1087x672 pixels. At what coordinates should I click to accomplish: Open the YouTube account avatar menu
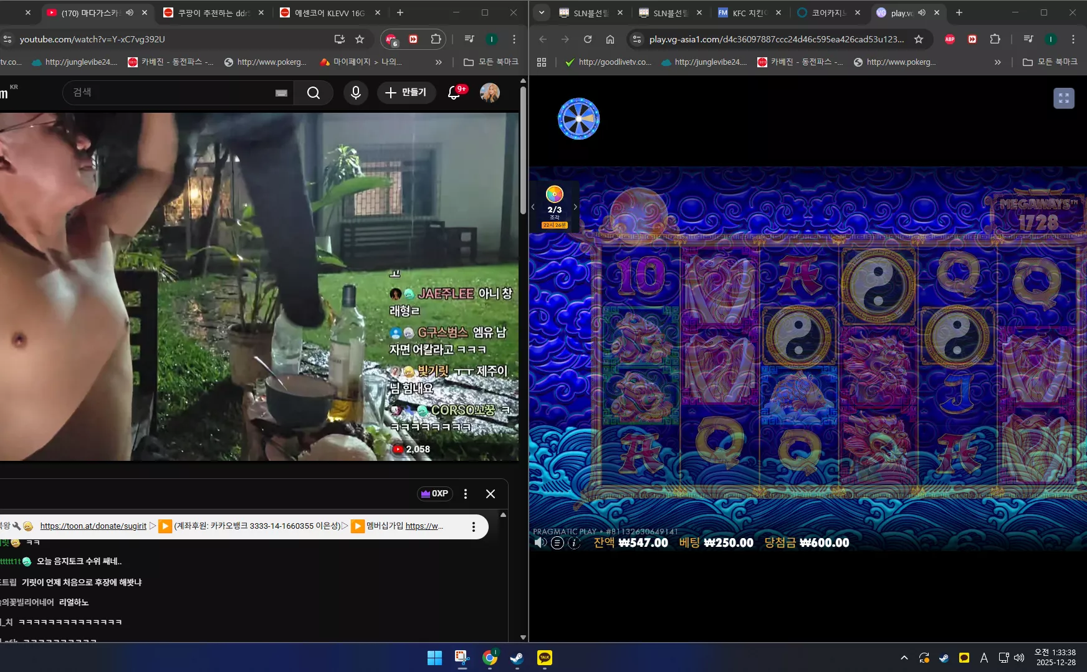click(490, 93)
